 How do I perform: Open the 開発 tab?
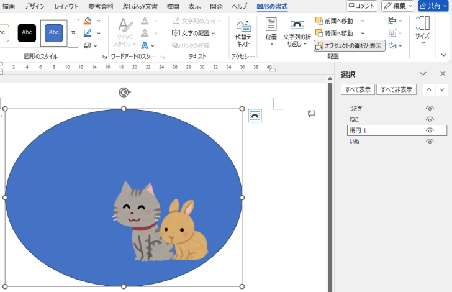[216, 6]
